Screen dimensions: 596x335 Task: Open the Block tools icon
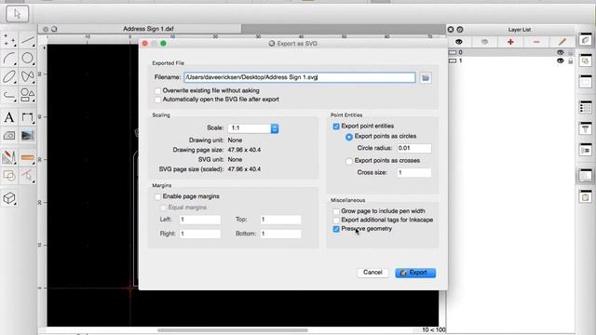(x=9, y=176)
